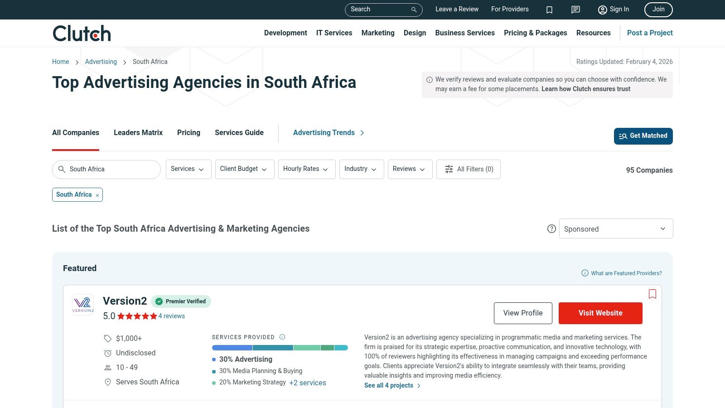Open the Leave a Review link
725x408 pixels.
[x=457, y=9]
